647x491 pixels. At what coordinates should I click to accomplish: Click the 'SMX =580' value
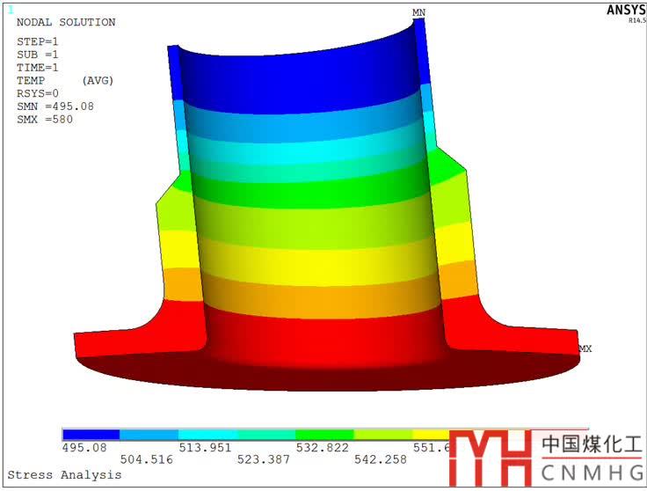coord(45,120)
